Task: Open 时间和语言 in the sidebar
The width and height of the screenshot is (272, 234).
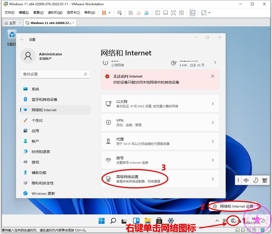Action: (x=55, y=152)
